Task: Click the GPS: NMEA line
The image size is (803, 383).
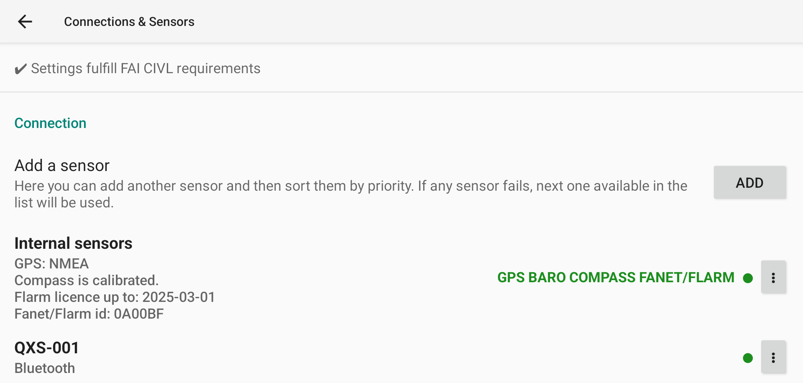Action: pyautogui.click(x=51, y=264)
